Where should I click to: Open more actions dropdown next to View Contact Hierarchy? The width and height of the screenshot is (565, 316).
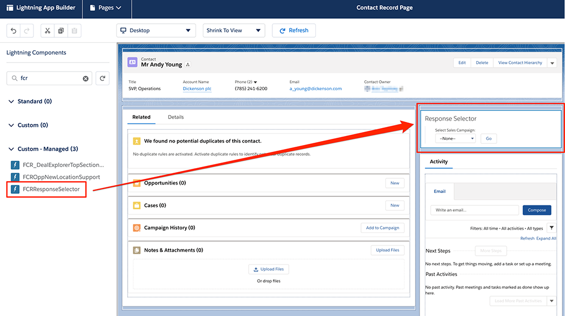click(x=552, y=63)
